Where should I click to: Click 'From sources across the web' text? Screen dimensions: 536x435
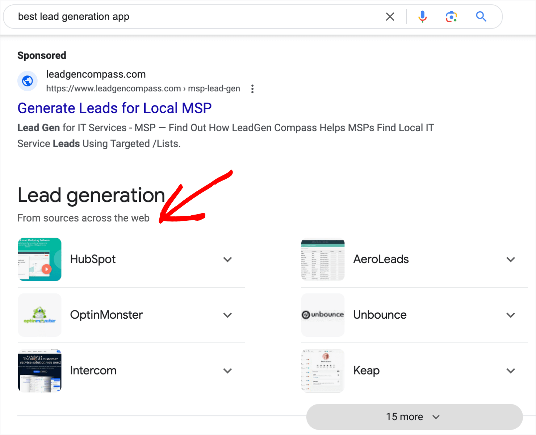(x=84, y=218)
